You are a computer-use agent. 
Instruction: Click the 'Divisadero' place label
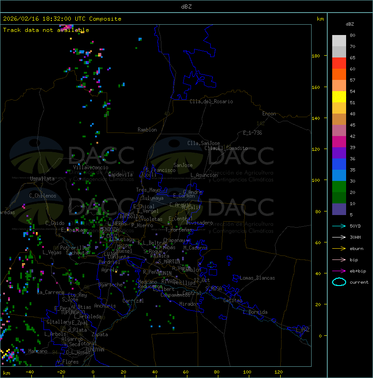[199, 223]
